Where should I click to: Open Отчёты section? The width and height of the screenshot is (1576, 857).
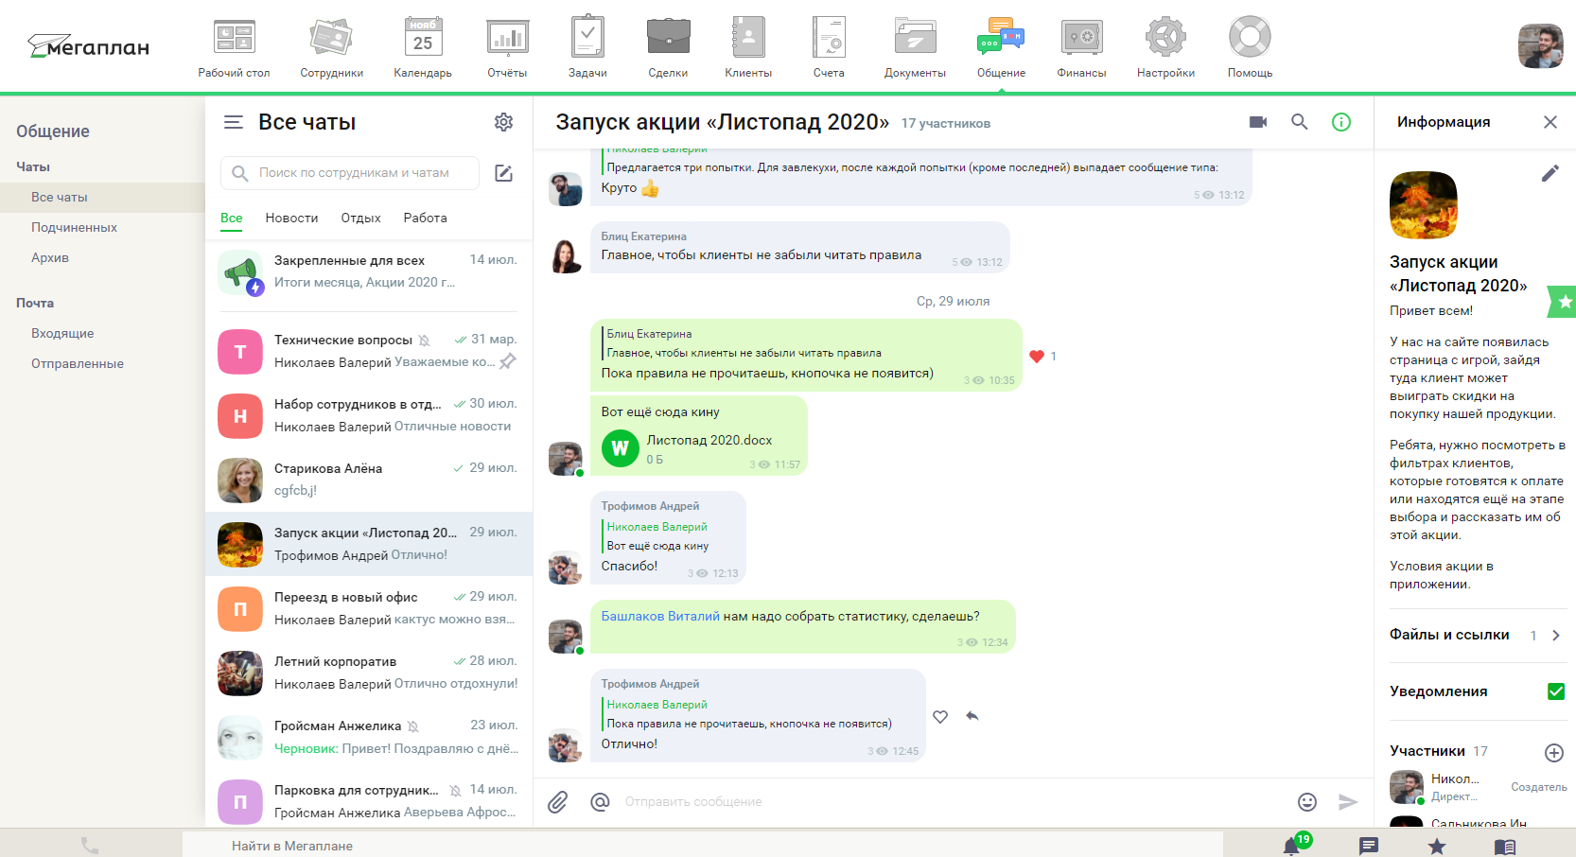(507, 47)
